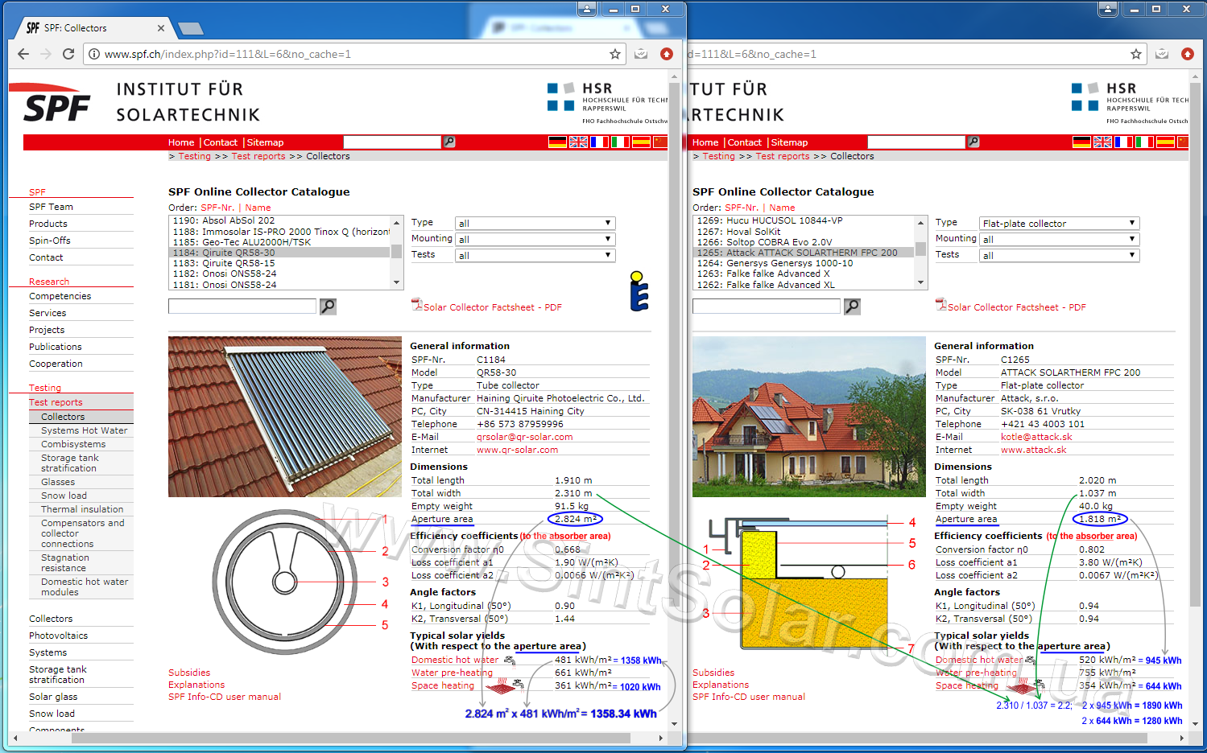Open PDF icon for factsheet in left window
1207x753 pixels.
(416, 305)
